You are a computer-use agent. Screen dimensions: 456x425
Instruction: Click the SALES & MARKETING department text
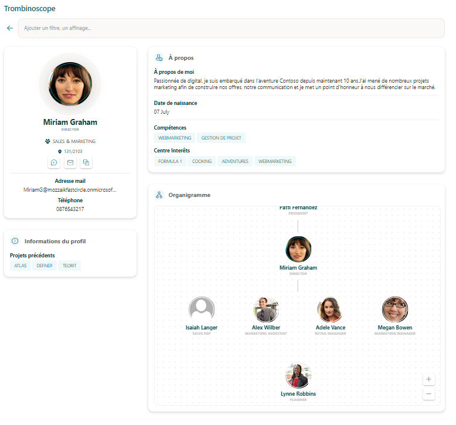tap(74, 141)
